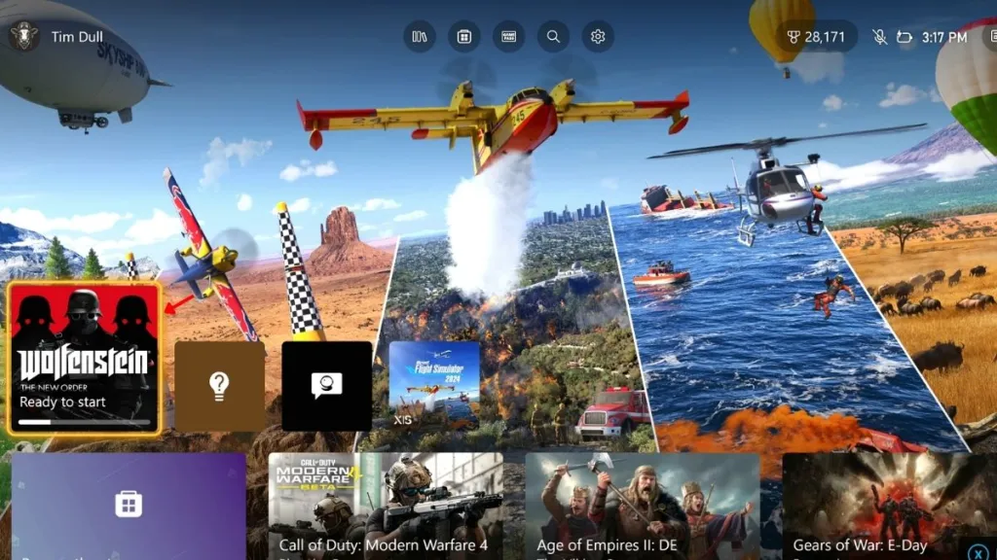Open My games & apps library icon
This screenshot has width=997, height=560.
point(420,37)
